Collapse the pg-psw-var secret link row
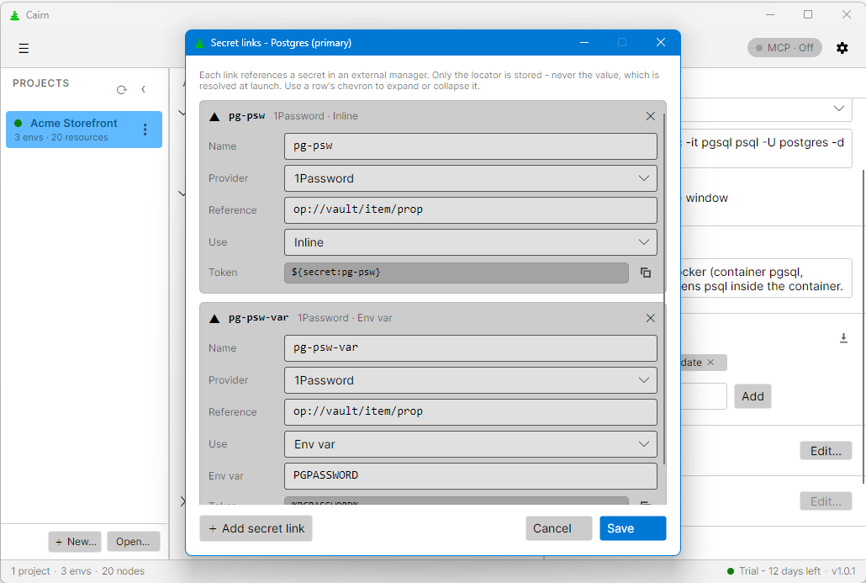The image size is (866, 583). 215,318
